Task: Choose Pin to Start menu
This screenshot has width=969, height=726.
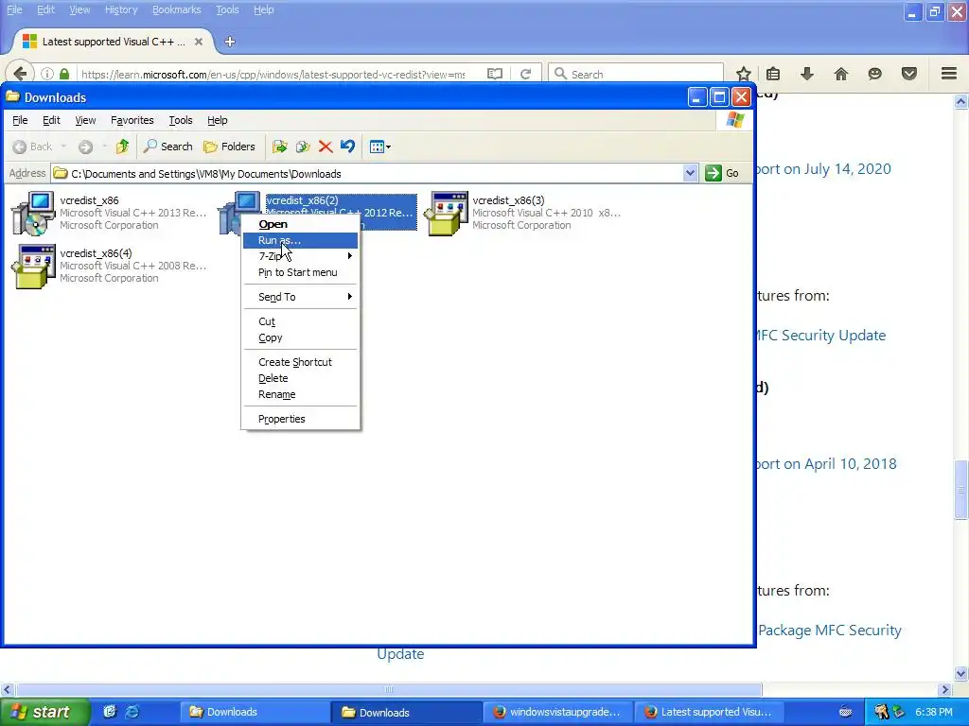Action: pos(300,272)
